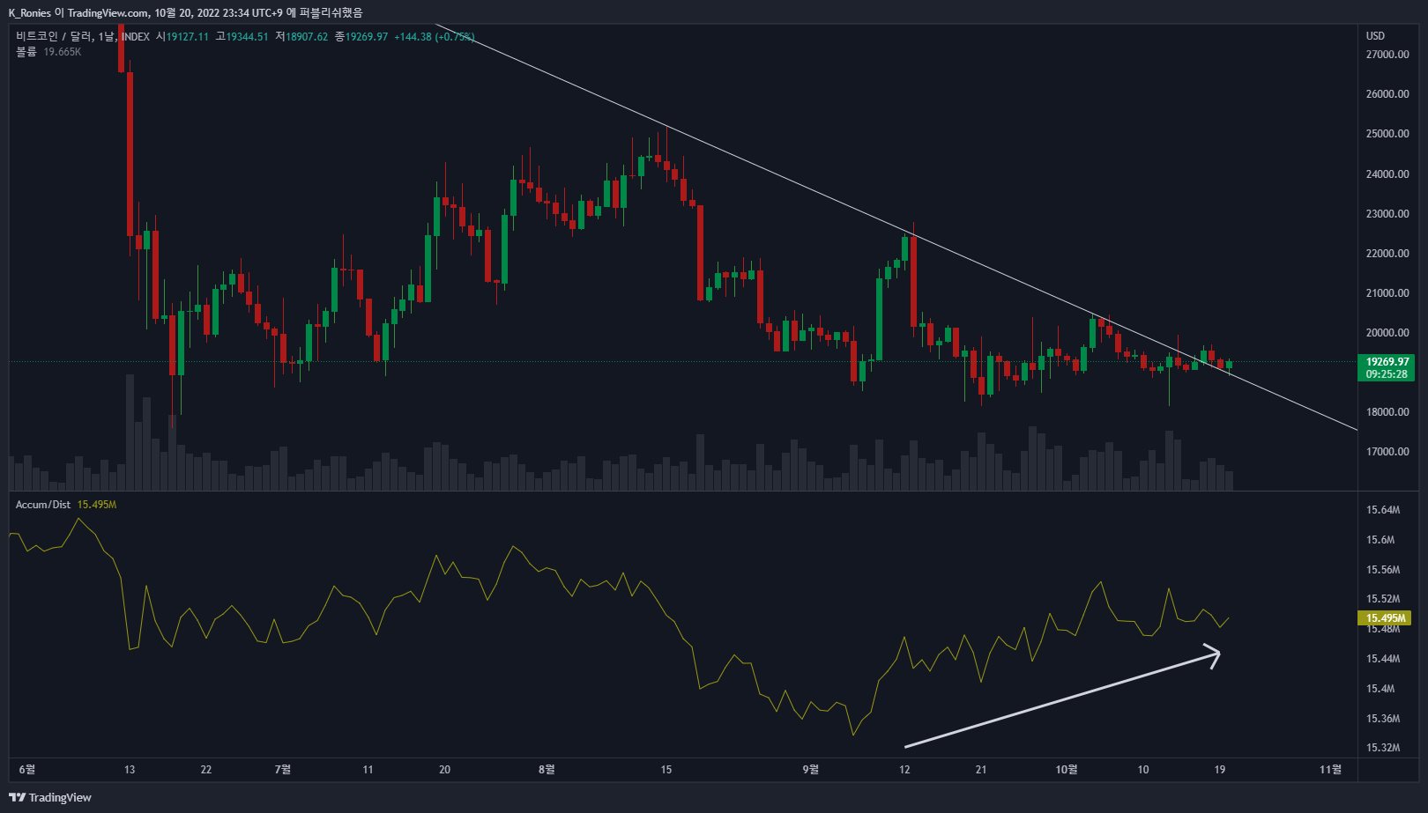The image size is (1428, 813).
Task: Select the 25000.00 price axis label
Action: click(x=1387, y=134)
